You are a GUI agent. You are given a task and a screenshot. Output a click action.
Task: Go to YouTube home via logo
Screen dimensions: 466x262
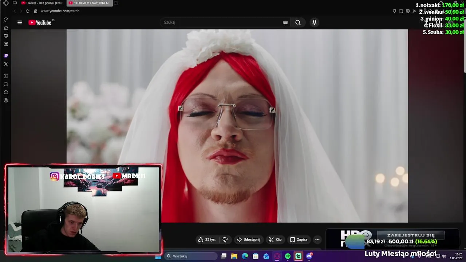(x=41, y=23)
